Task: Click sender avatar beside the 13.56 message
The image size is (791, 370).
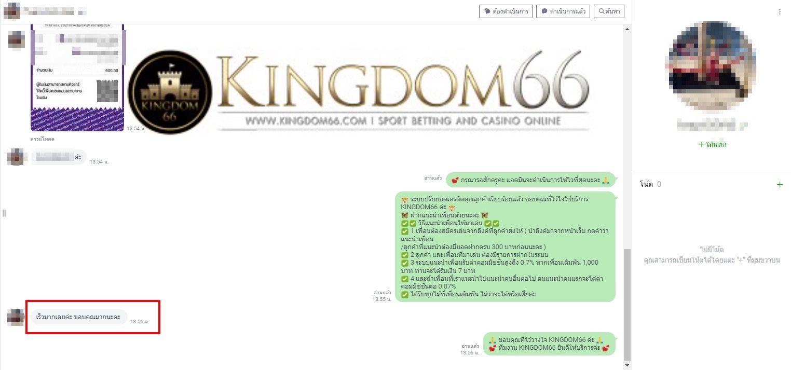Action: point(16,317)
